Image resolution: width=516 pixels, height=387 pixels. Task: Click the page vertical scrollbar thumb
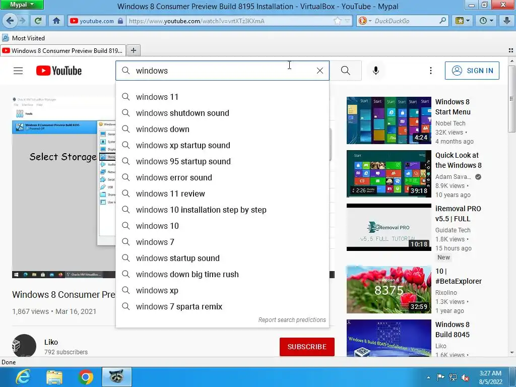[x=511, y=99]
